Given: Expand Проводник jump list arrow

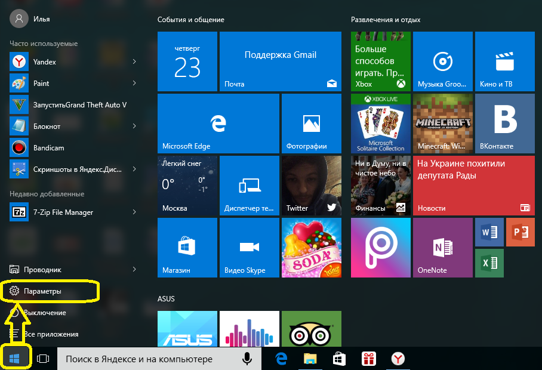Looking at the screenshot, I should 134,269.
